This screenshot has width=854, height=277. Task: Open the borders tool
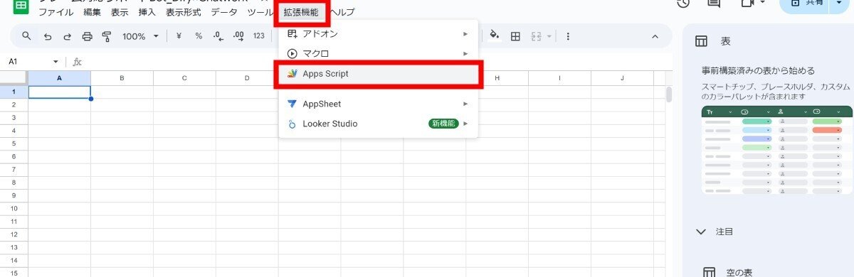(x=515, y=36)
